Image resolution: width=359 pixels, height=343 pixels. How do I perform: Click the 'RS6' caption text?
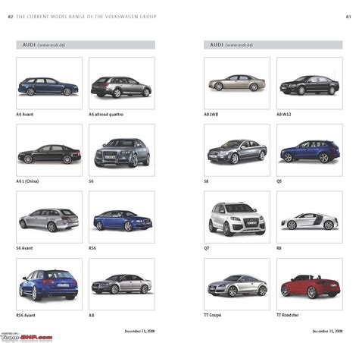coord(92,248)
